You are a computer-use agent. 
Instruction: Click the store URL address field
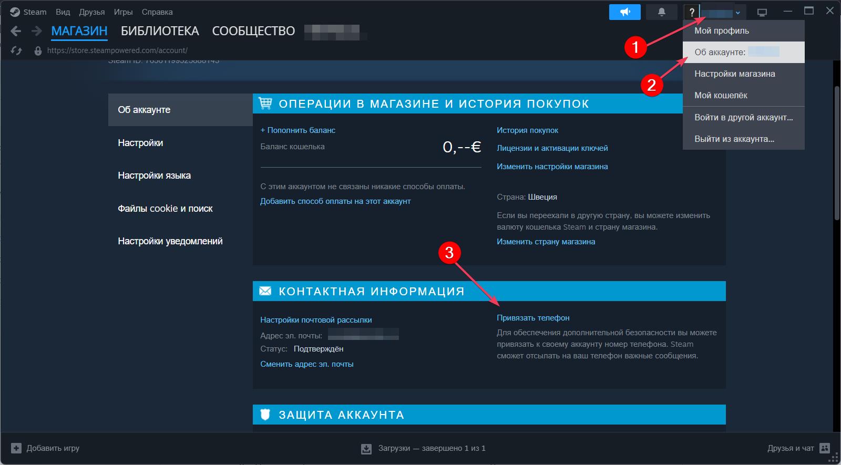(x=117, y=50)
